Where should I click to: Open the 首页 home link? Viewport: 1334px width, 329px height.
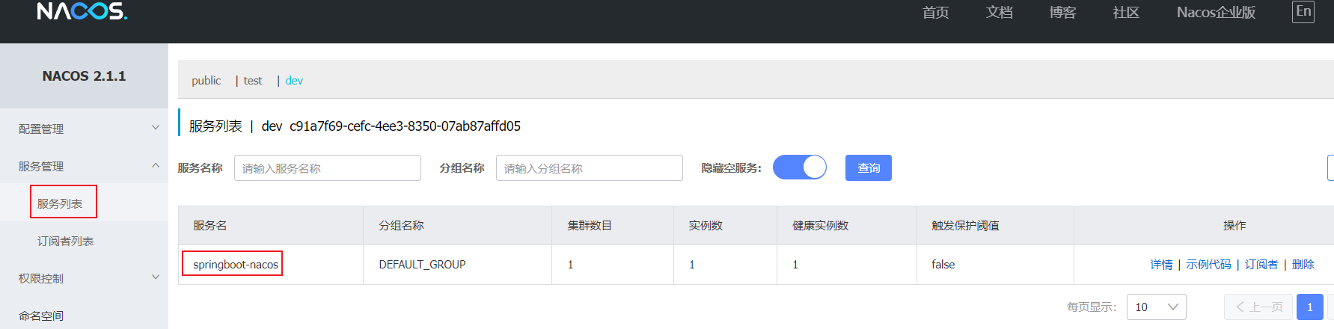click(x=935, y=13)
